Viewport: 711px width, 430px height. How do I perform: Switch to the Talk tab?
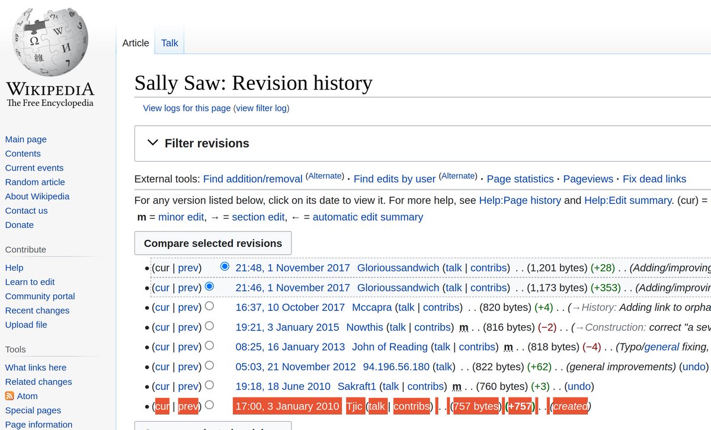[x=169, y=43]
